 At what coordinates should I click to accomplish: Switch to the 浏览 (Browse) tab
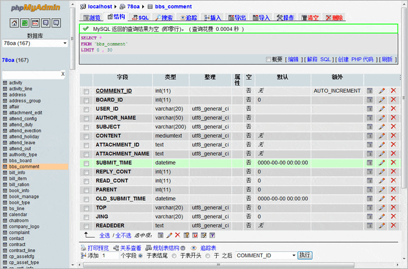pyautogui.click(x=92, y=18)
